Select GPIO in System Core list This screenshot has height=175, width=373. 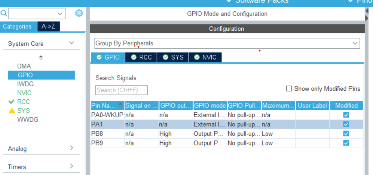[41, 75]
